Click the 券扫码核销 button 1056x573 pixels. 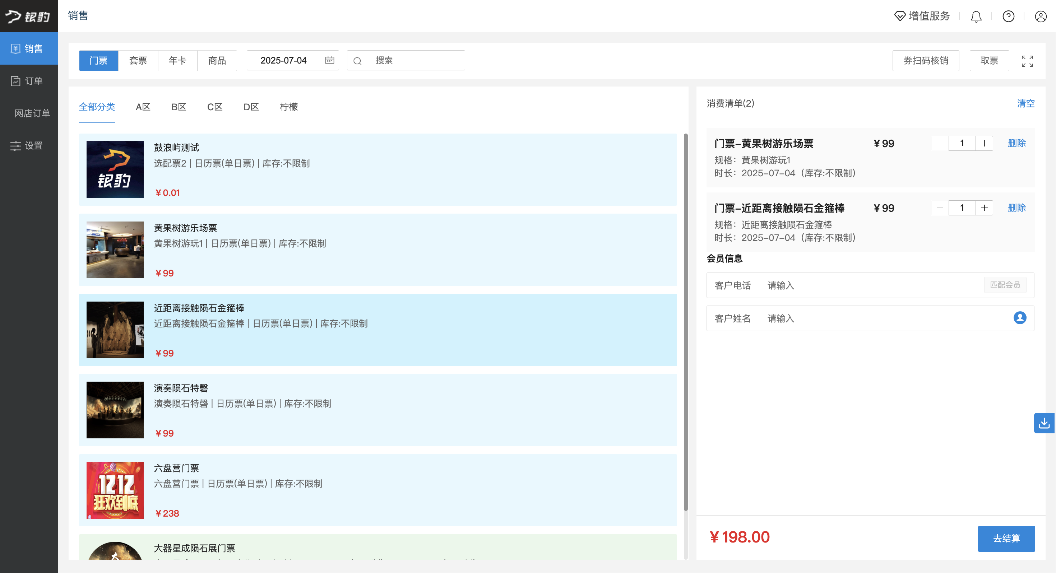926,61
